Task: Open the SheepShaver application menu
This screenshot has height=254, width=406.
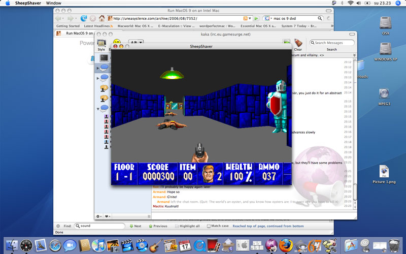Action: pos(28,3)
